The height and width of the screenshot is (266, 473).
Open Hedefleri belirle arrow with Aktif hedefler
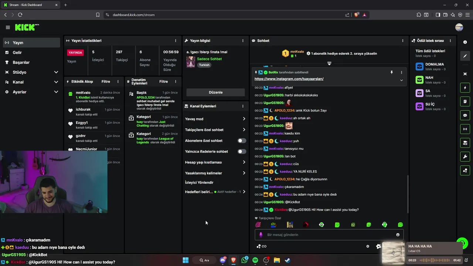244,192
